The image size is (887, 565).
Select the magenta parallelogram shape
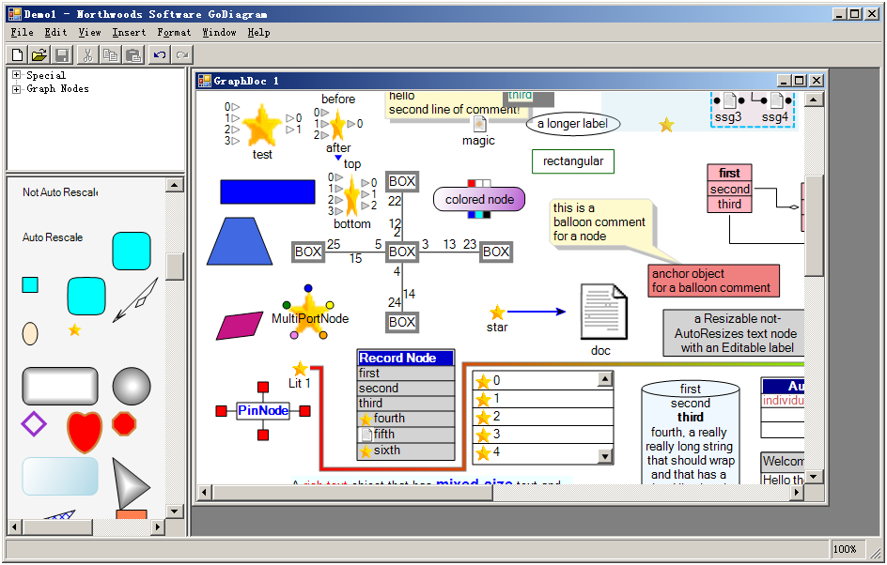pyautogui.click(x=240, y=326)
